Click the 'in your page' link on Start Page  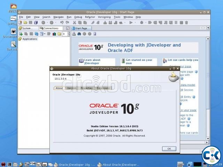[189, 110]
